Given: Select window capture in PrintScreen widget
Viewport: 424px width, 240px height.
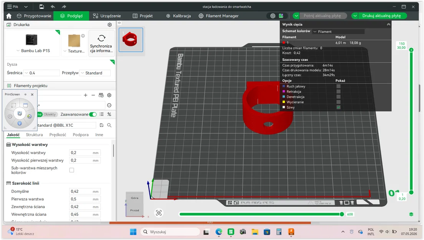Looking at the screenshot, I should click(25, 105).
